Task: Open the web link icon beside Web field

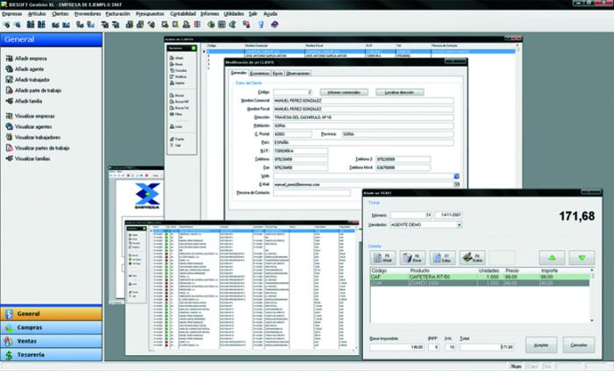Action: [x=456, y=176]
